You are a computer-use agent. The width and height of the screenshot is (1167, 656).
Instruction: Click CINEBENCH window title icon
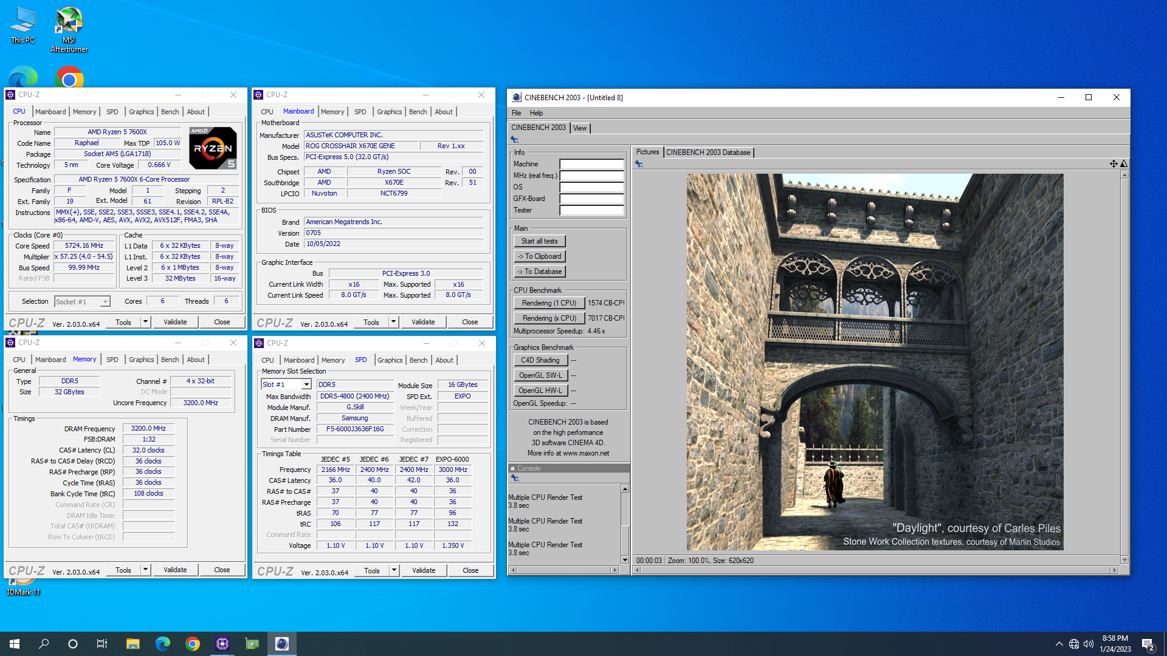pyautogui.click(x=516, y=97)
